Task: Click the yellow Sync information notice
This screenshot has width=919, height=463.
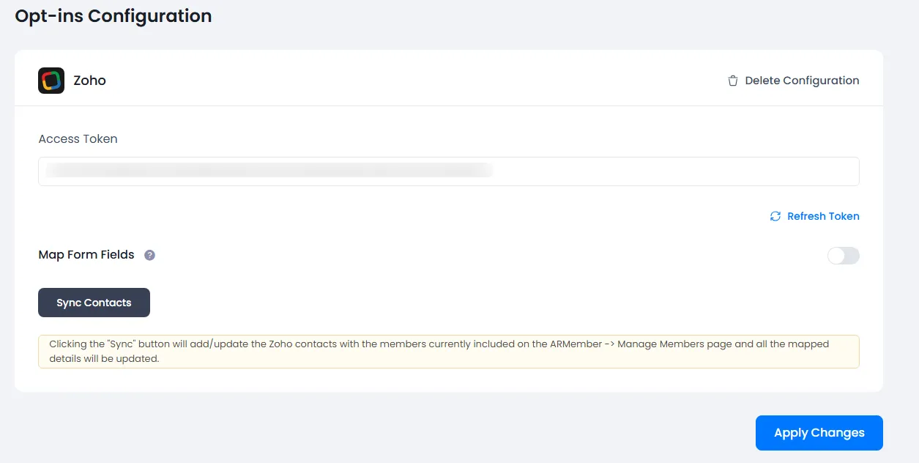Action: coord(448,351)
